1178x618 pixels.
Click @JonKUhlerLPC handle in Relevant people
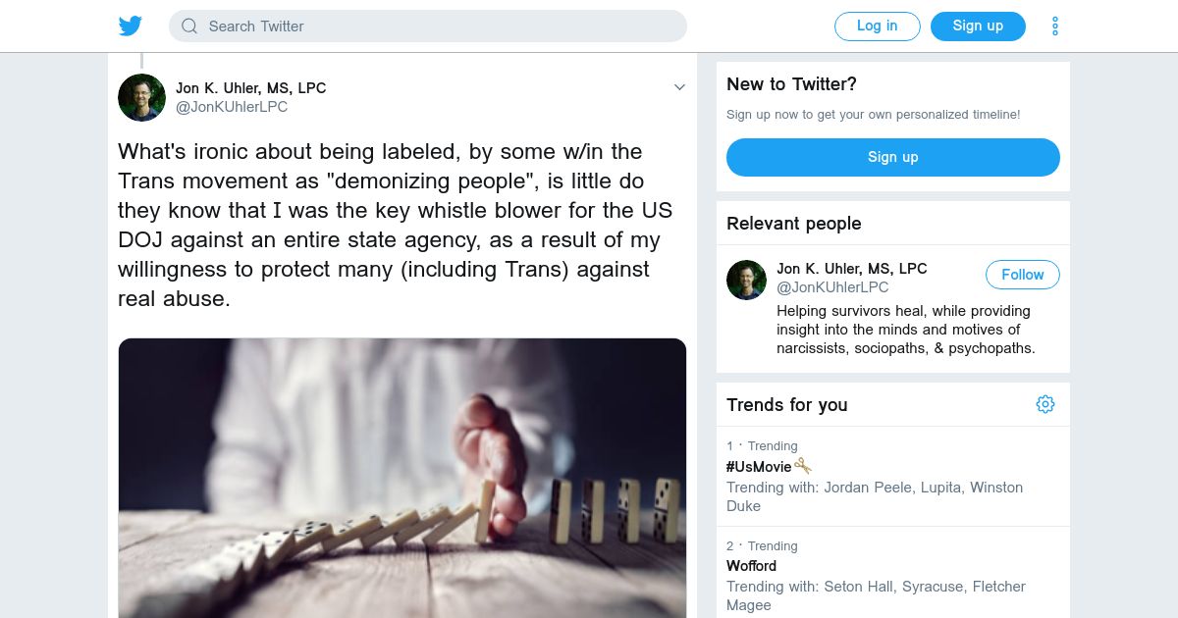pos(832,287)
